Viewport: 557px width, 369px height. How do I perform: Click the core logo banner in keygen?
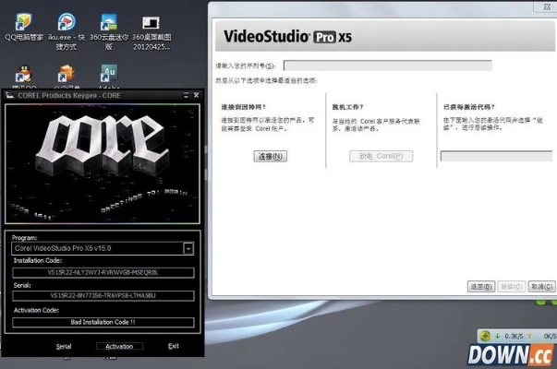coord(103,164)
